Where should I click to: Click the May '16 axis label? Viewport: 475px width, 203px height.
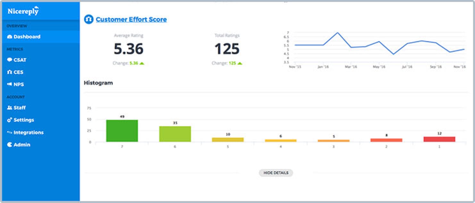pyautogui.click(x=379, y=67)
